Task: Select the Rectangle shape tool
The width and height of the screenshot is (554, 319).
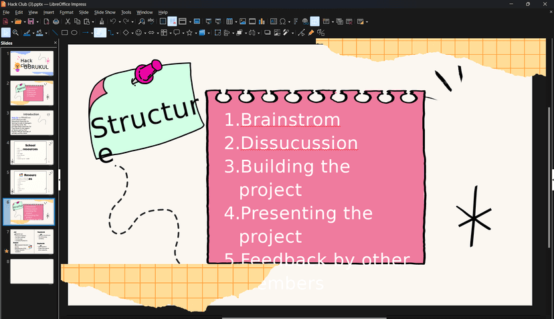Action: click(64, 32)
